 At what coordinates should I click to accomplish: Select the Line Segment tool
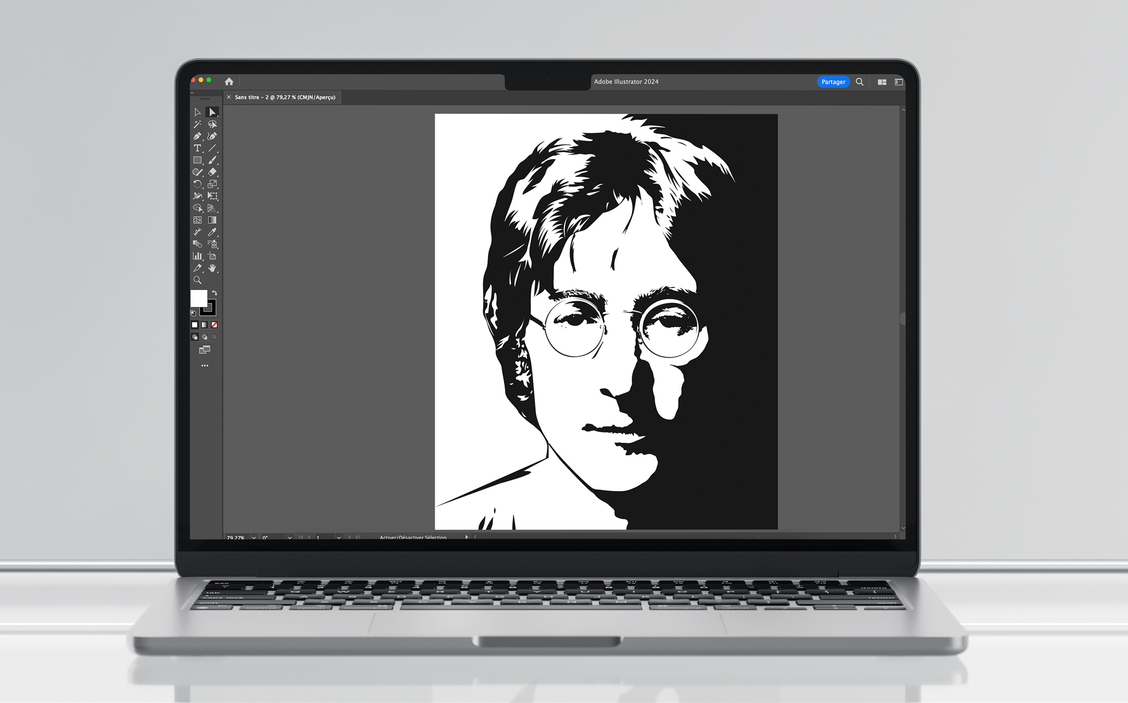(x=212, y=148)
